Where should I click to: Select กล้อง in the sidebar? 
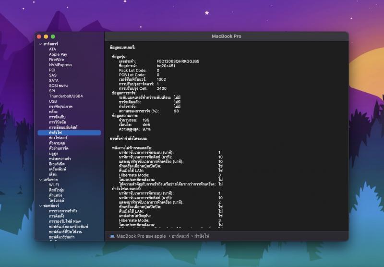pyautogui.click(x=53, y=112)
